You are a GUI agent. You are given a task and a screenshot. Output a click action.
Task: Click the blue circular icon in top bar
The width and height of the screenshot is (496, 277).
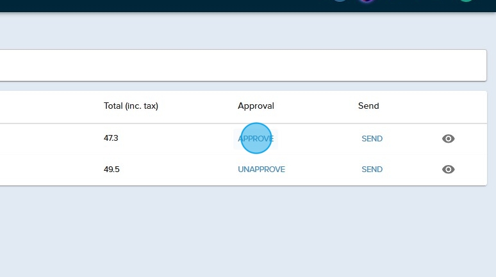tap(340, 1)
